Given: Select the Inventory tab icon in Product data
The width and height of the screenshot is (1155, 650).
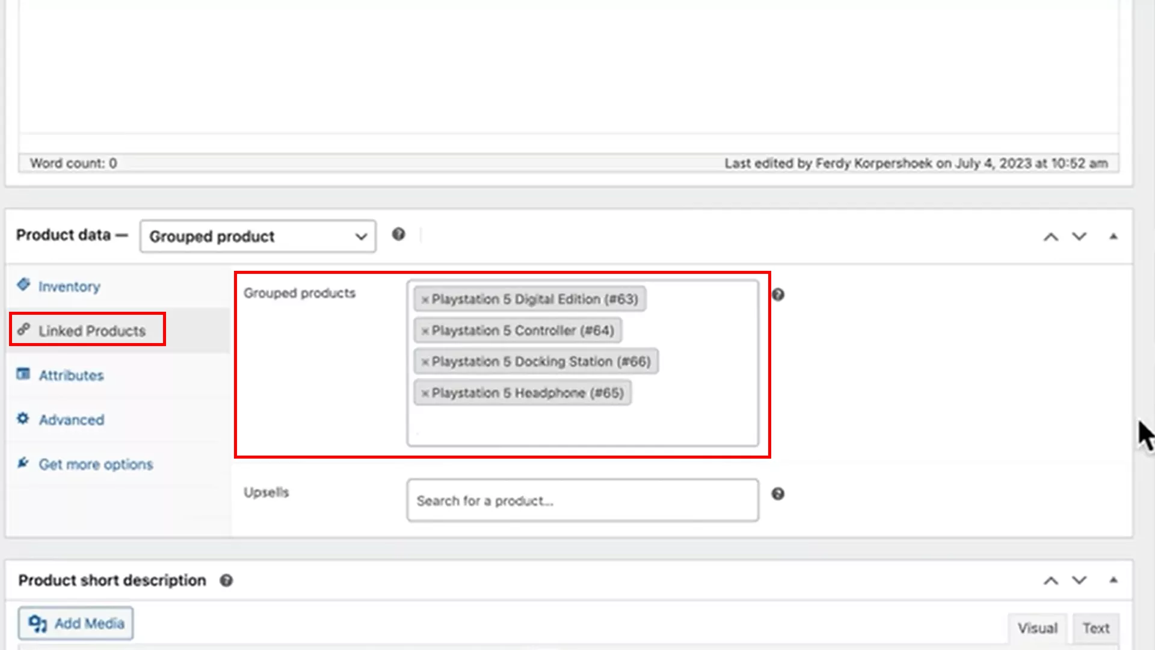Looking at the screenshot, I should click(x=24, y=285).
